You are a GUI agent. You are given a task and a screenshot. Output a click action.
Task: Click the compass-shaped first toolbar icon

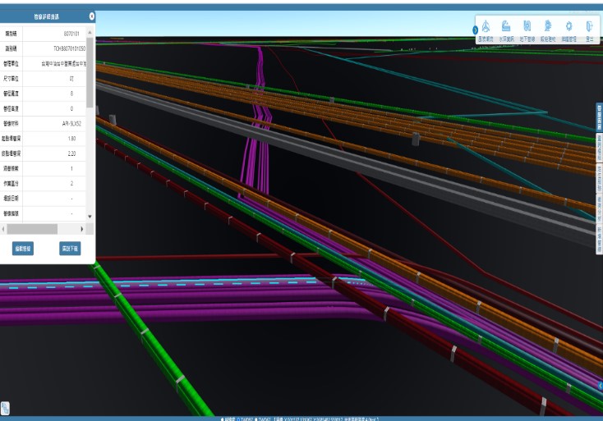pyautogui.click(x=486, y=26)
